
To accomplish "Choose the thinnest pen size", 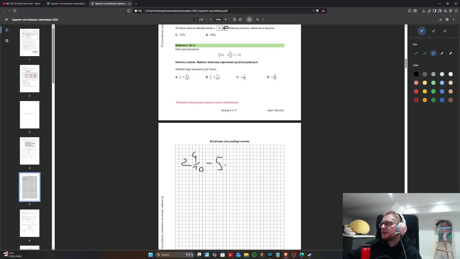I will [416, 53].
